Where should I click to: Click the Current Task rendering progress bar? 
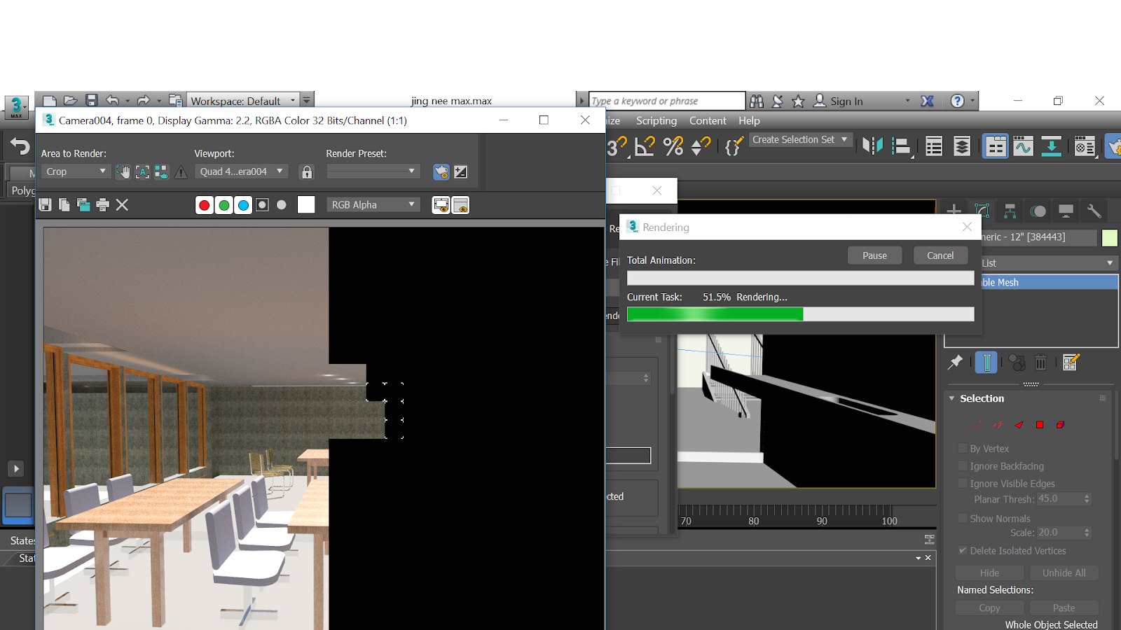800,314
